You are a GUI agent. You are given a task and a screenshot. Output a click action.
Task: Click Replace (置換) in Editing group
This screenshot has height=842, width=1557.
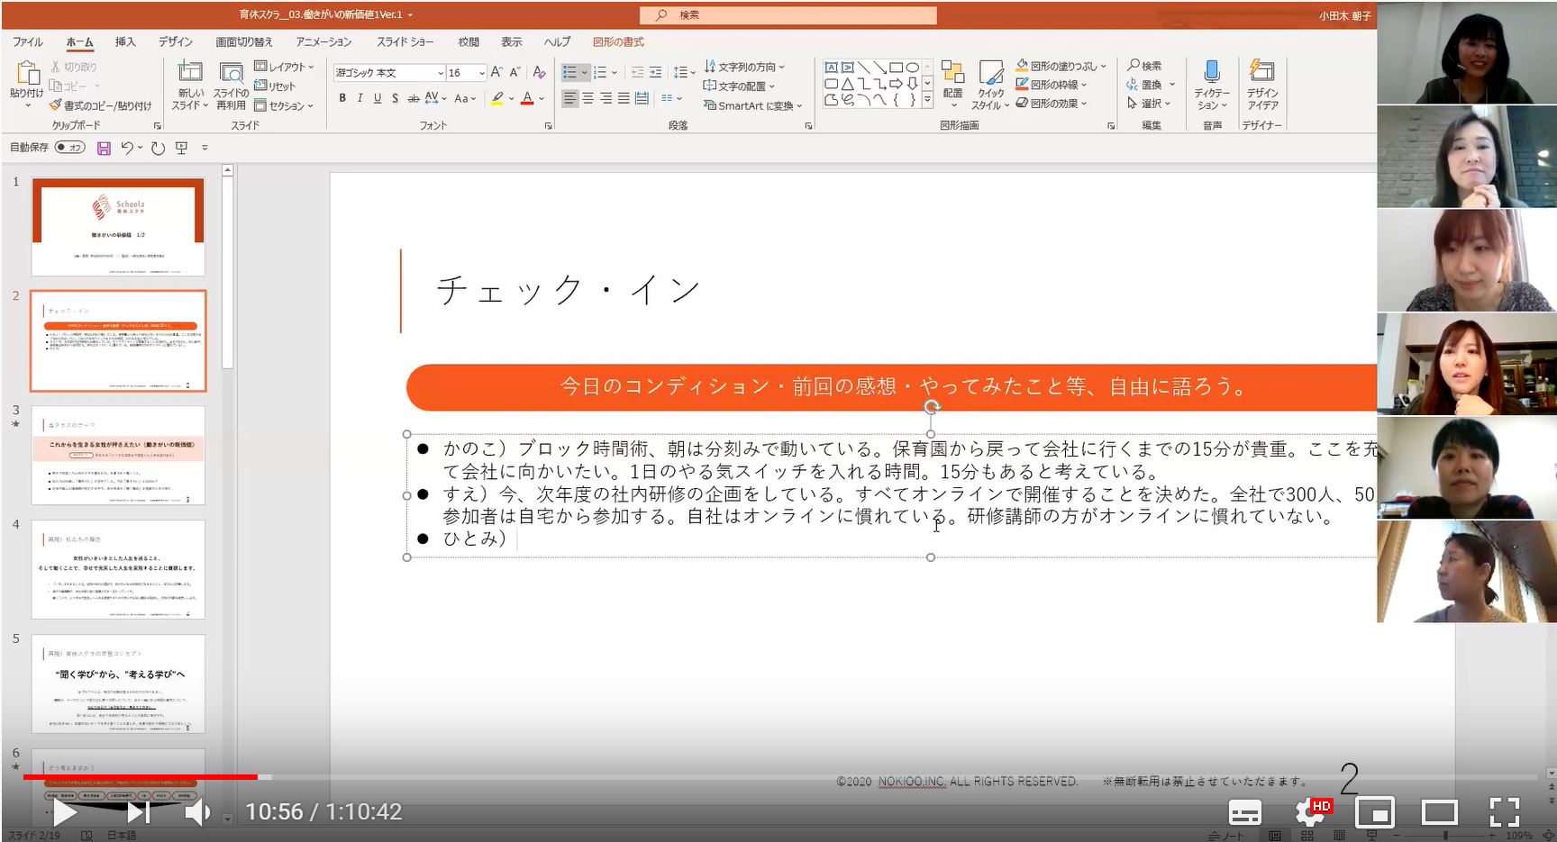[x=1152, y=85]
